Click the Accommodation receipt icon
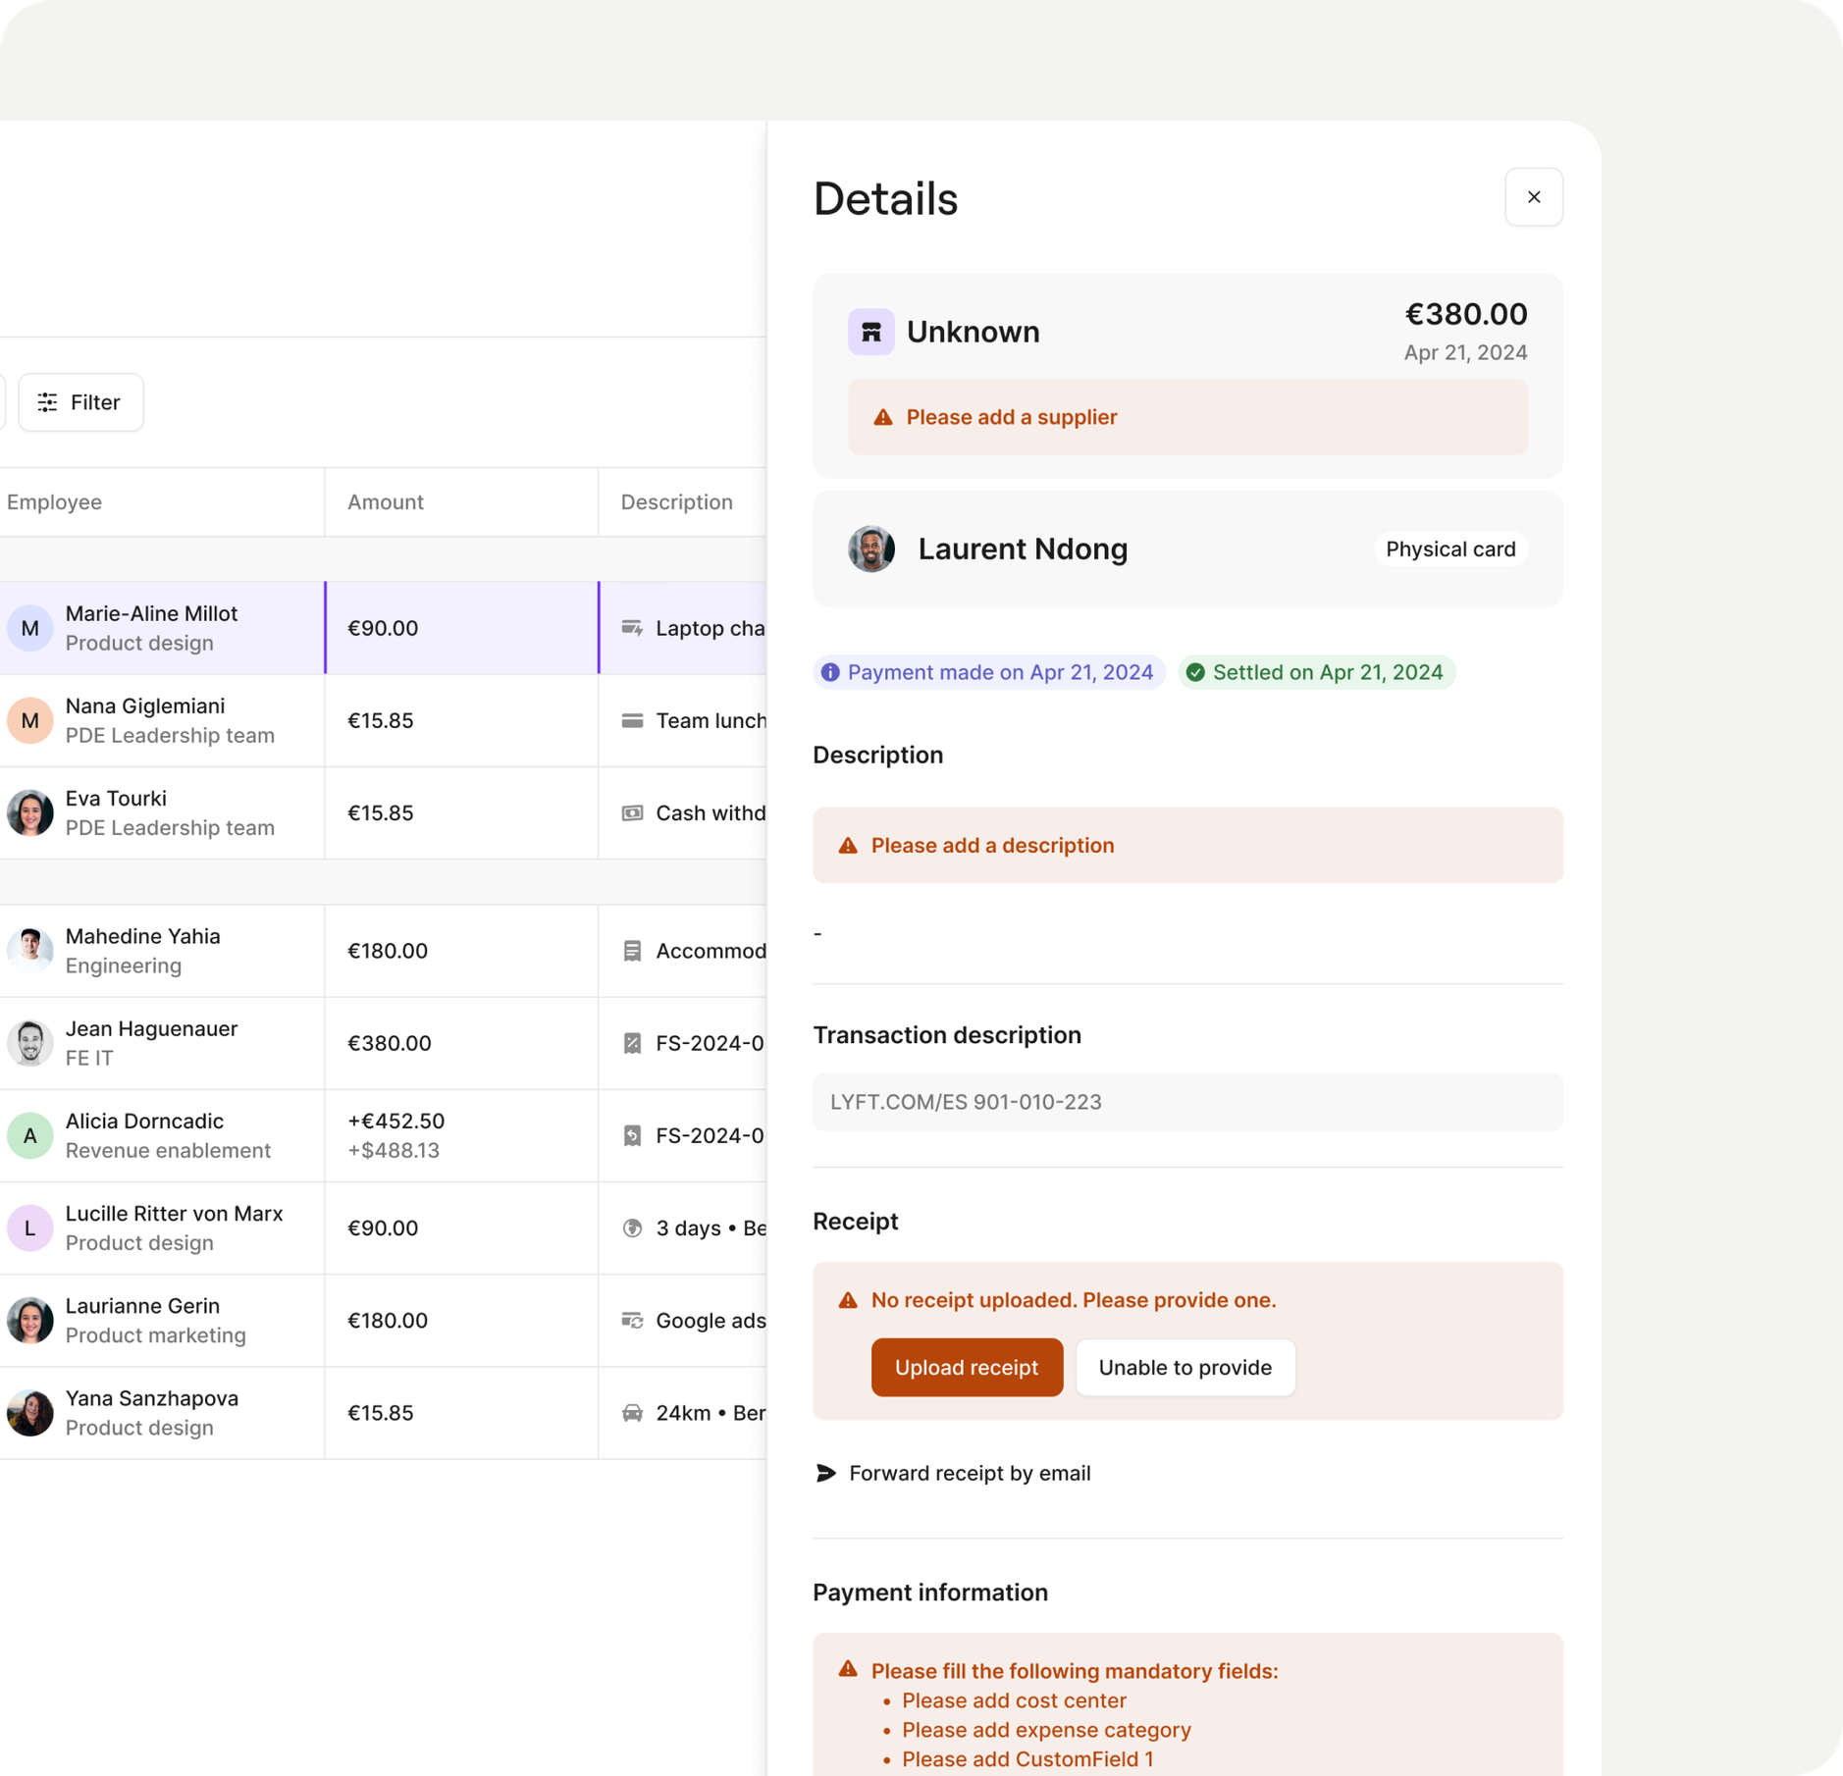1843x1776 pixels. pyautogui.click(x=632, y=951)
